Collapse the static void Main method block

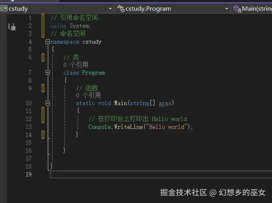(48, 103)
